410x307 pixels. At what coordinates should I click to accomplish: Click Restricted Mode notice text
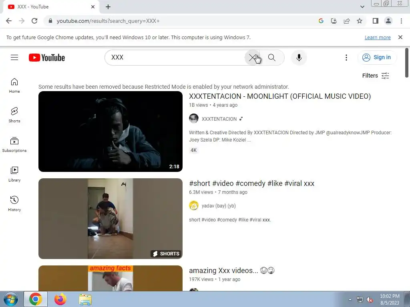pyautogui.click(x=164, y=87)
